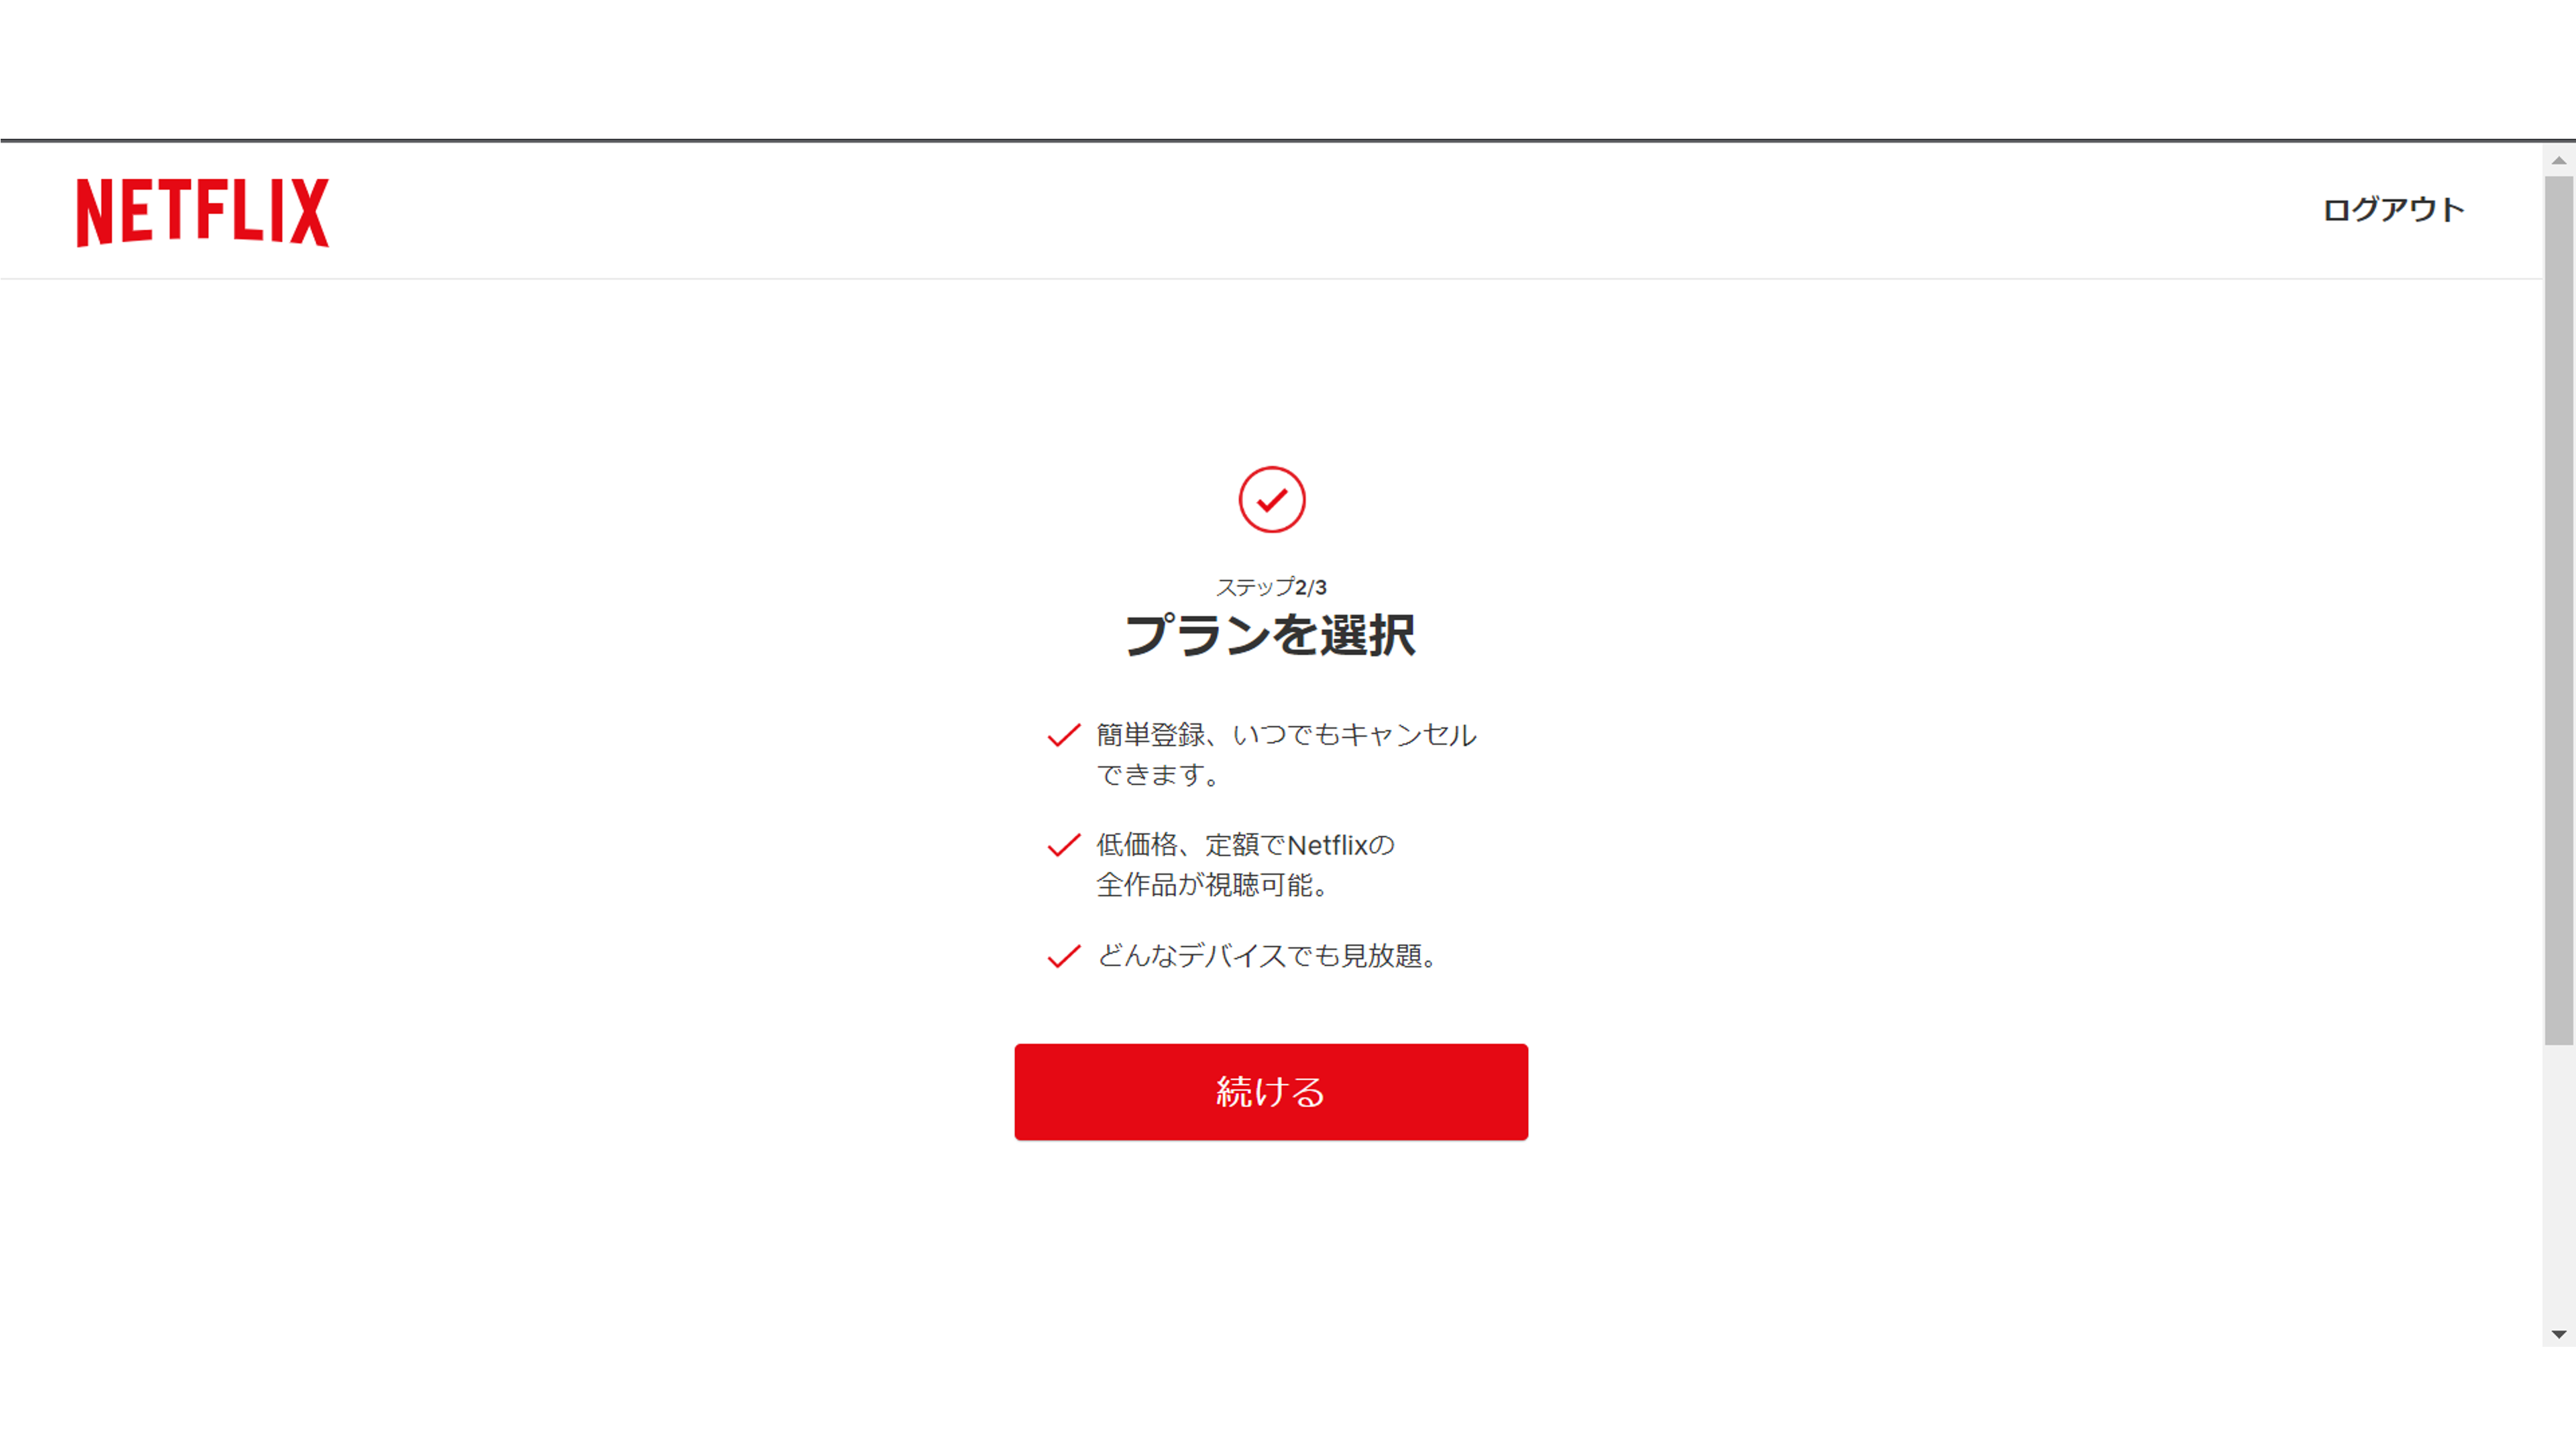
Task: Click the ステップ2/3 step indicator
Action: [1271, 588]
